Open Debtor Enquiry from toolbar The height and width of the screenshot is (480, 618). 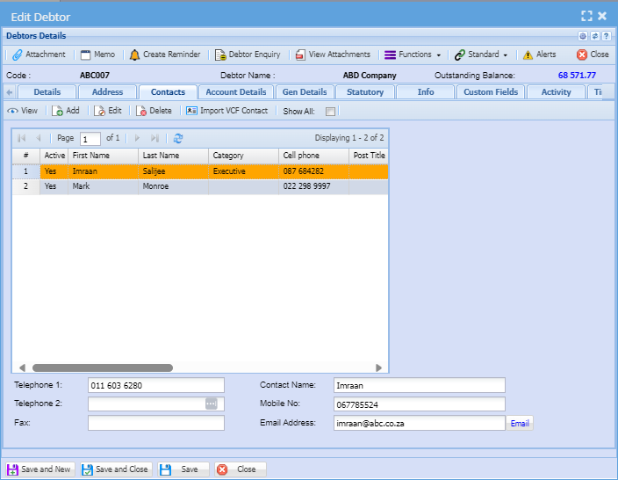coord(221,55)
